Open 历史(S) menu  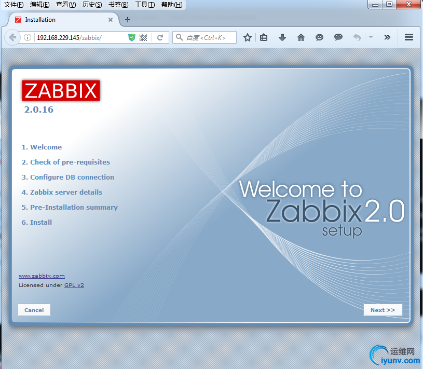click(x=92, y=5)
